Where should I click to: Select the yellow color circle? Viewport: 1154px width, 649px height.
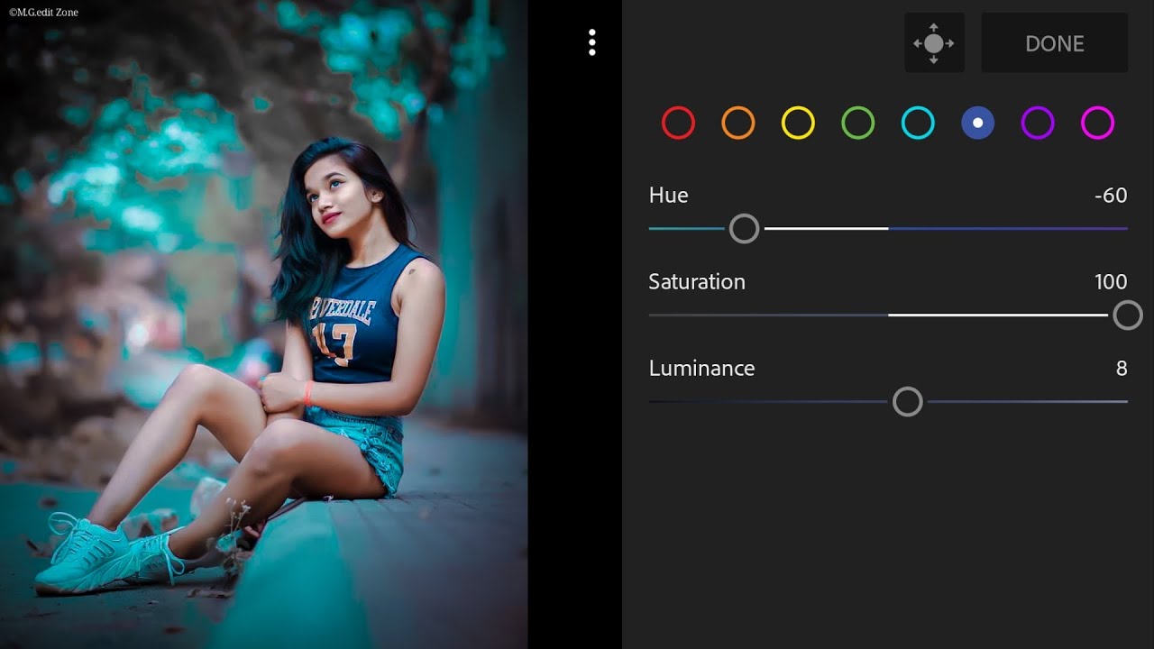pyautogui.click(x=798, y=123)
